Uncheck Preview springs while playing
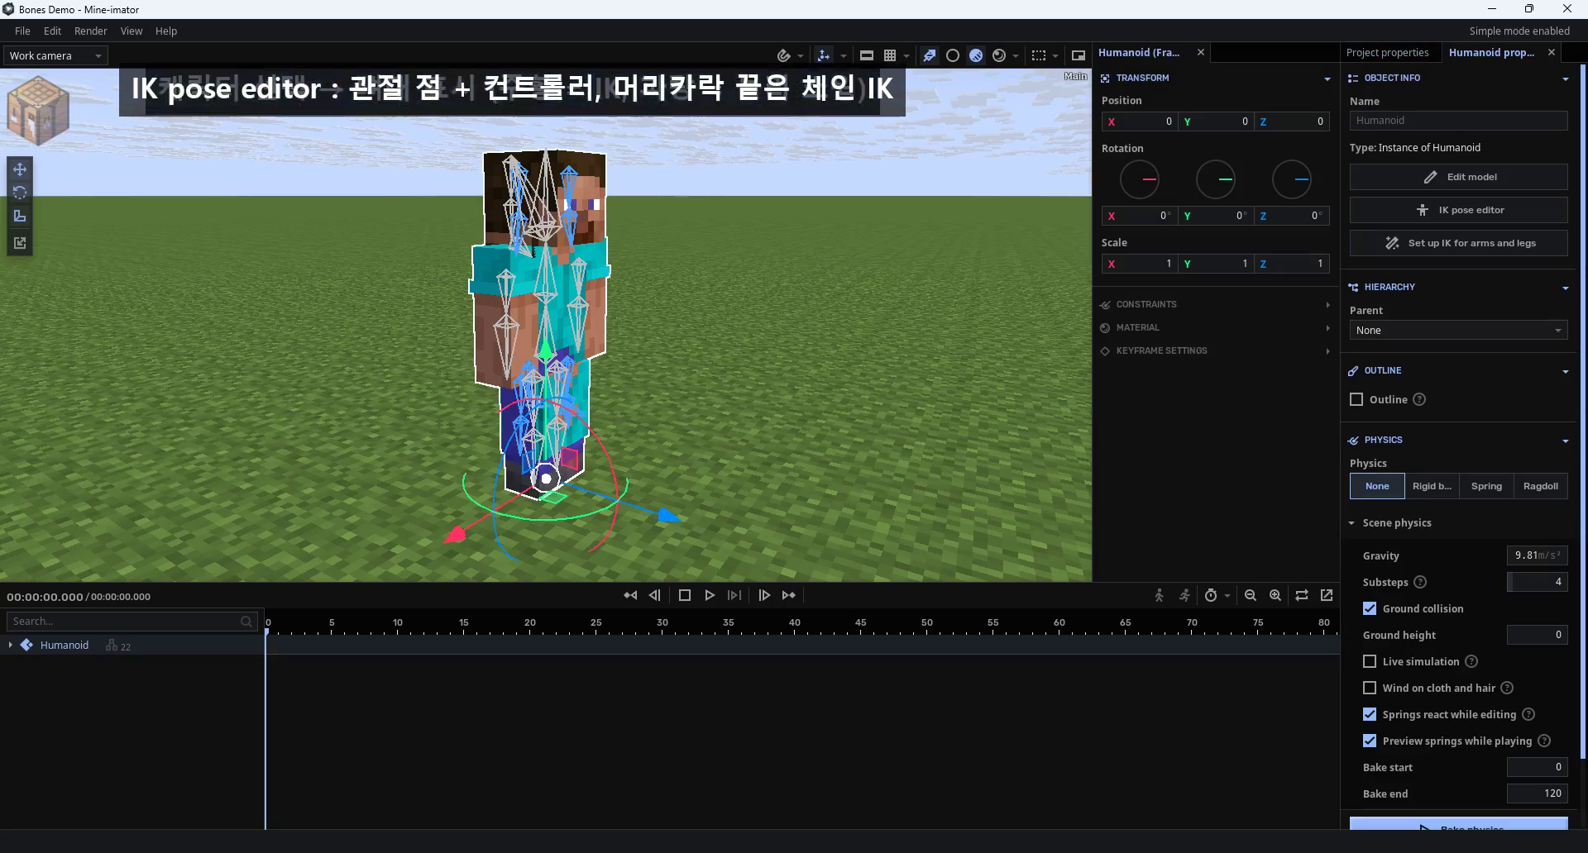This screenshot has width=1588, height=853. pyautogui.click(x=1370, y=741)
